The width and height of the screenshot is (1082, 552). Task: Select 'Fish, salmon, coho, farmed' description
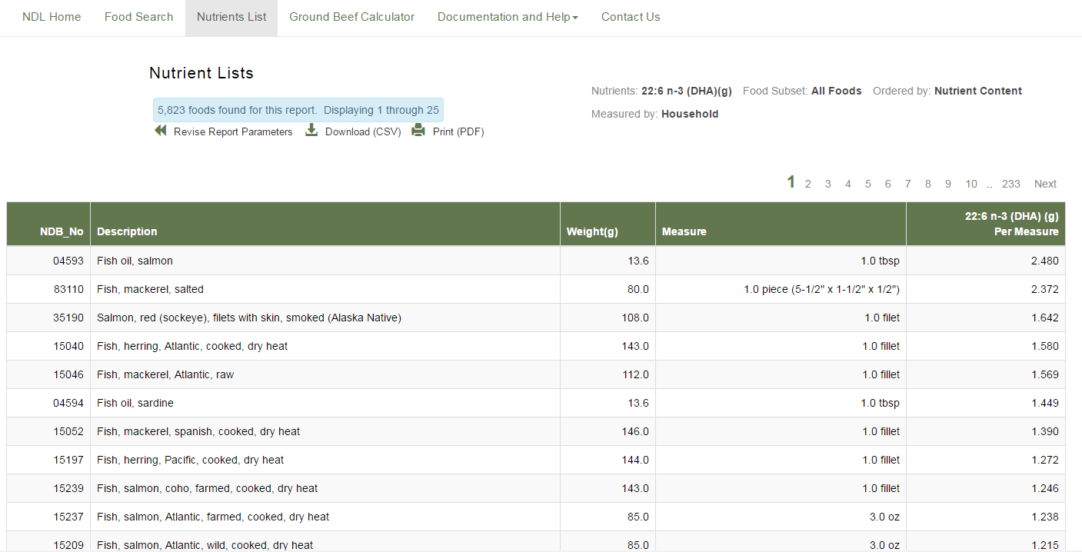pos(208,488)
